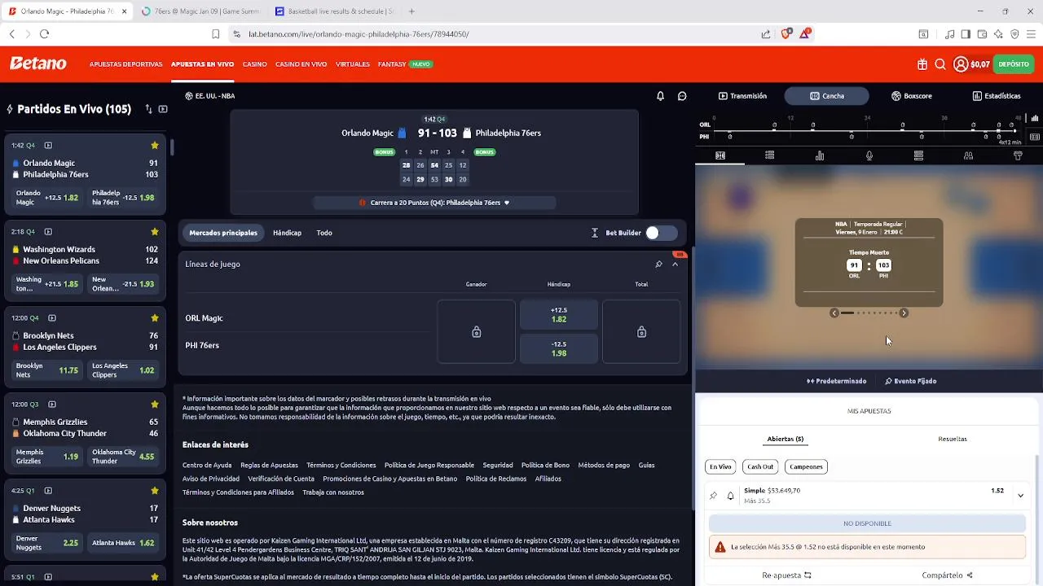Click the multiview icon beside Partidos En Vivo

[x=163, y=109]
